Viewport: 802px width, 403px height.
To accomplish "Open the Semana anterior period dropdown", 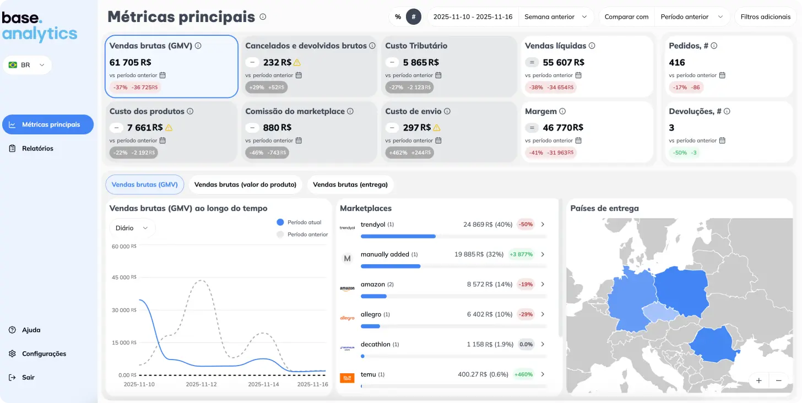I will (556, 17).
